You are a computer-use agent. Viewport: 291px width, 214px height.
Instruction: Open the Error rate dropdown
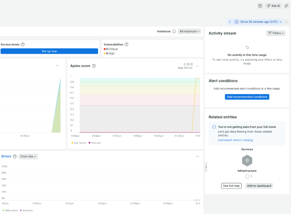point(28,156)
